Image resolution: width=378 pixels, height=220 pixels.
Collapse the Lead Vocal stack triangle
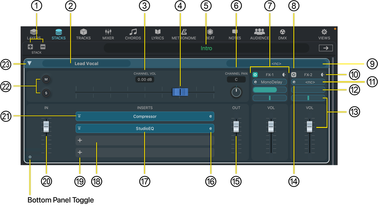click(x=29, y=63)
